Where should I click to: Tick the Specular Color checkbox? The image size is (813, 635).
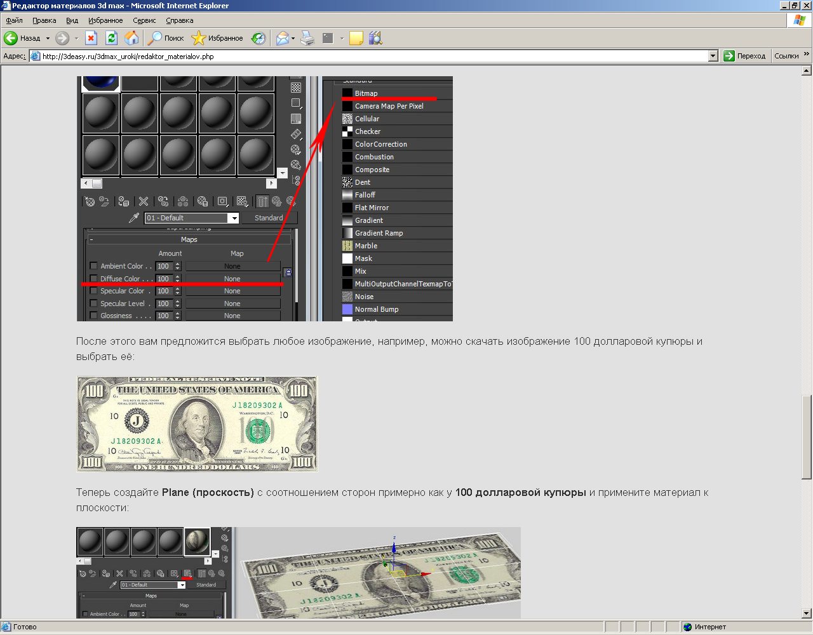tap(93, 291)
